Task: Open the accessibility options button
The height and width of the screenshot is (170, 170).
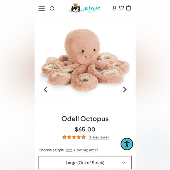Action: tap(127, 144)
